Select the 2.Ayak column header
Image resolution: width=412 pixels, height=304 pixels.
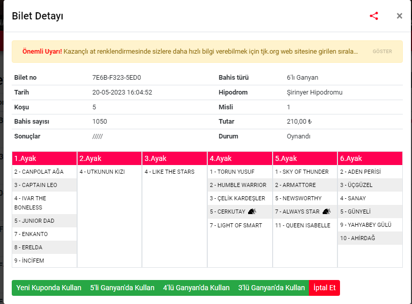tap(110, 158)
